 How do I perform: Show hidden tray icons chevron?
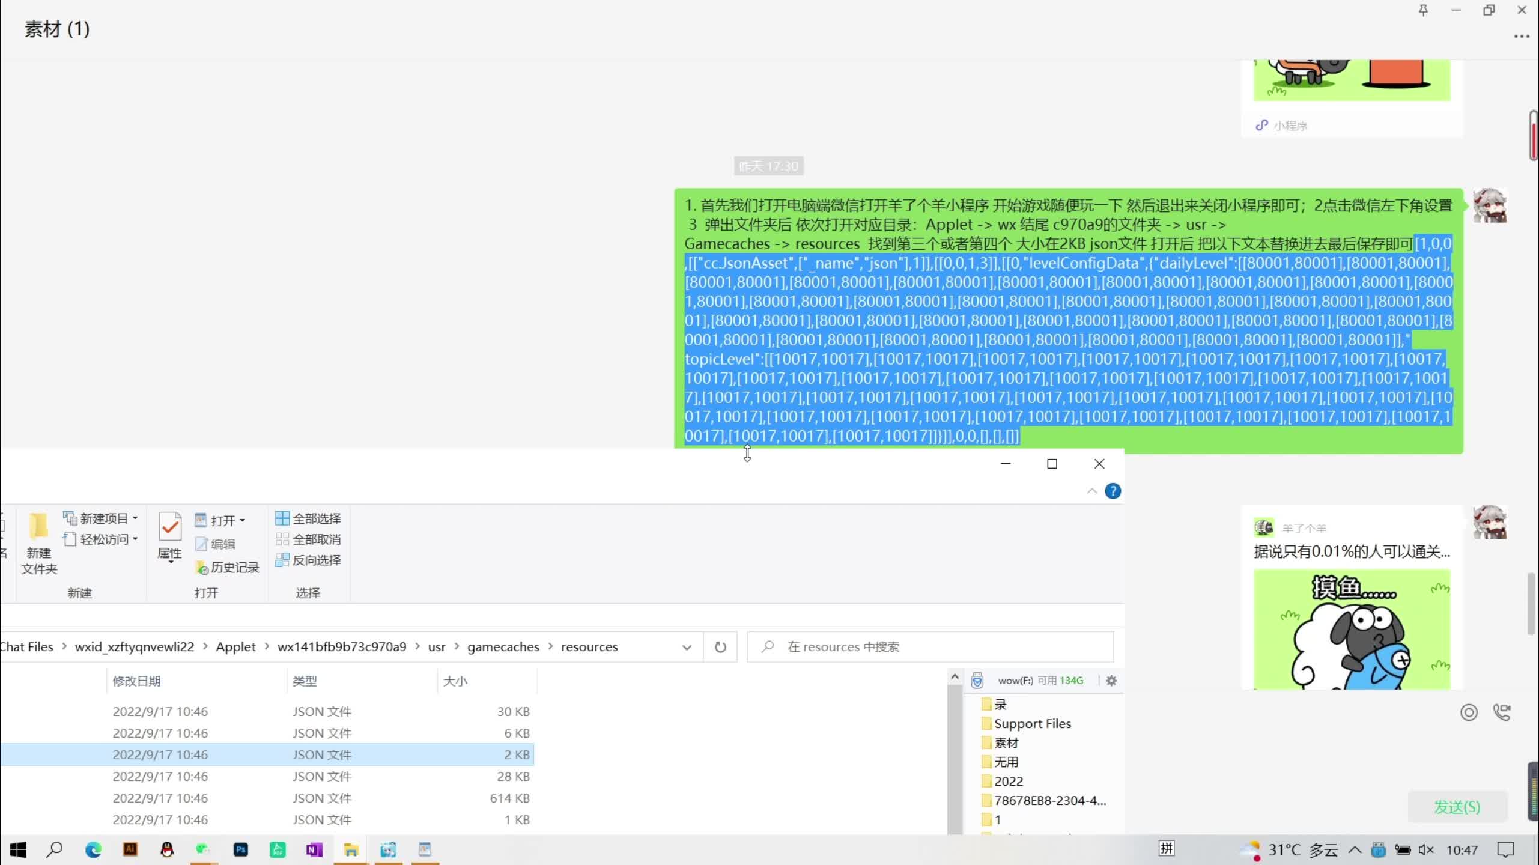point(1355,849)
